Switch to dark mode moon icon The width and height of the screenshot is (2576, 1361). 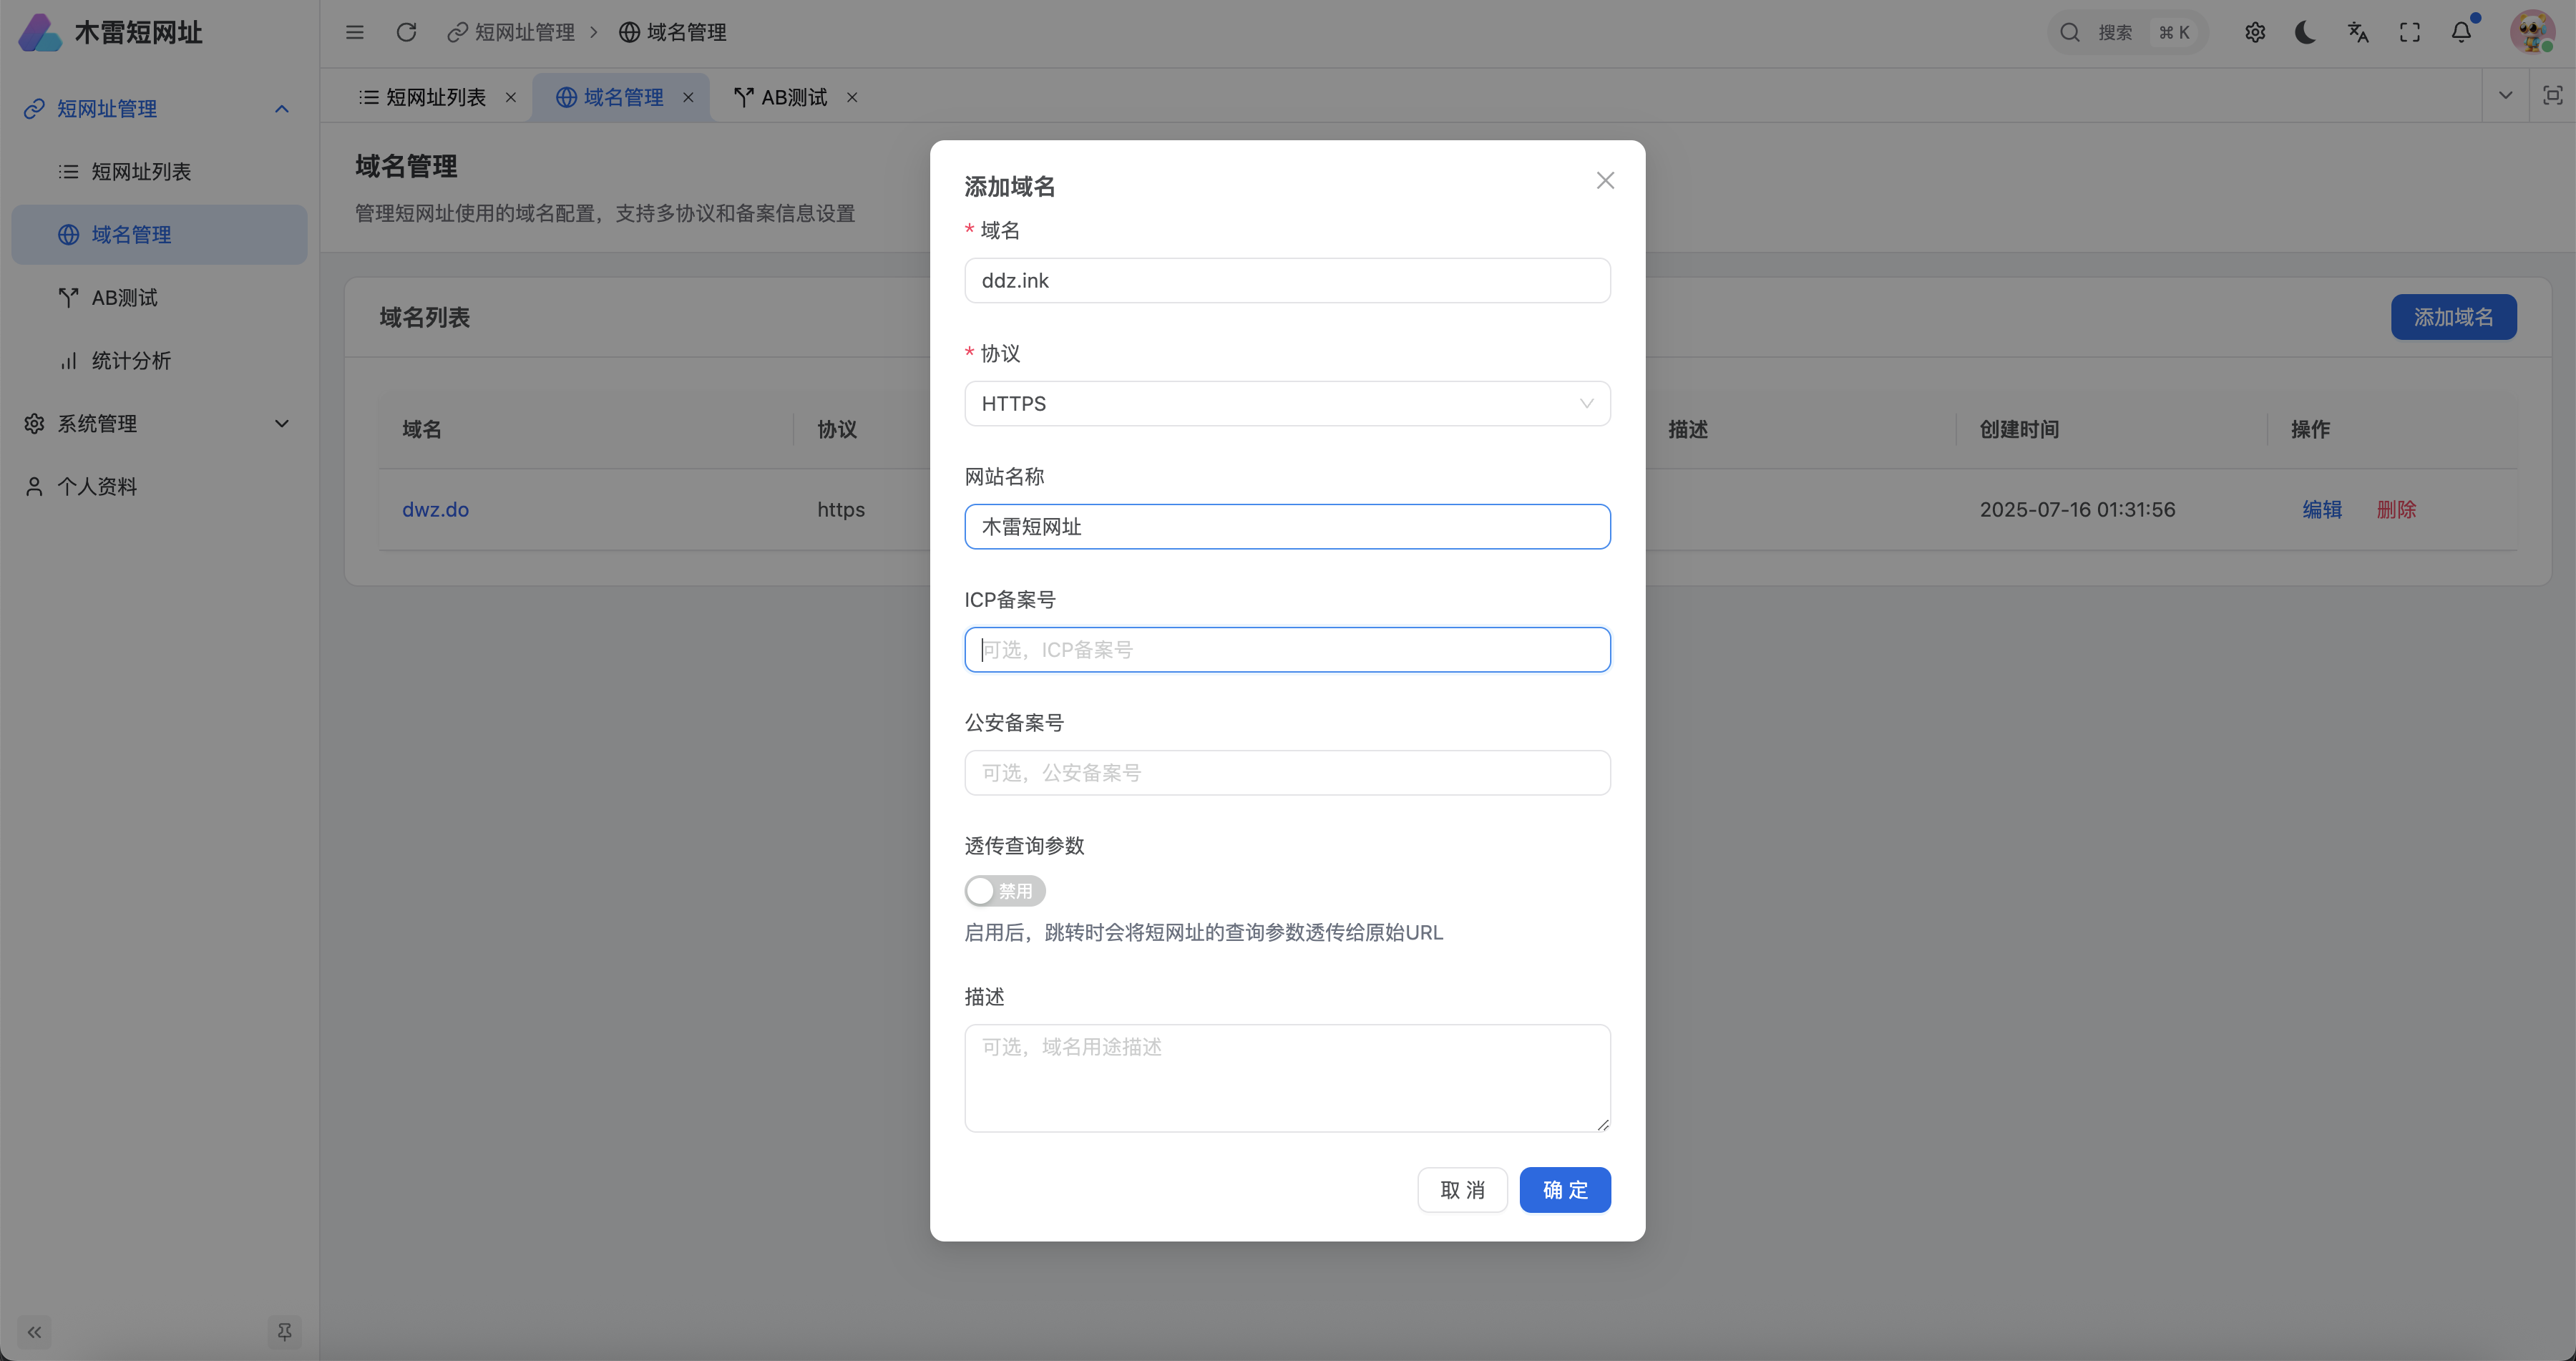coord(2305,32)
